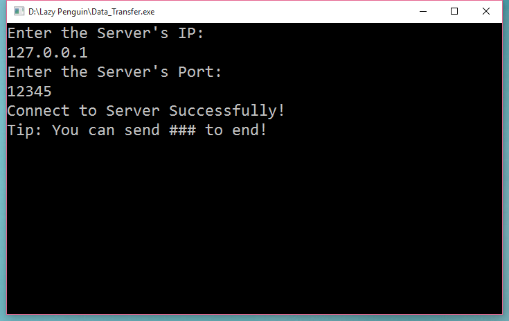Close the Data_Transfer.exe console window
Screen dimensions: 509x321
486,11
